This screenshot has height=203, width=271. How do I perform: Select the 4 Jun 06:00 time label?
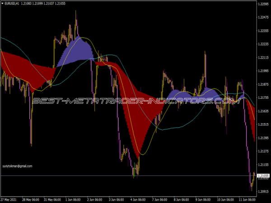coord(138,198)
